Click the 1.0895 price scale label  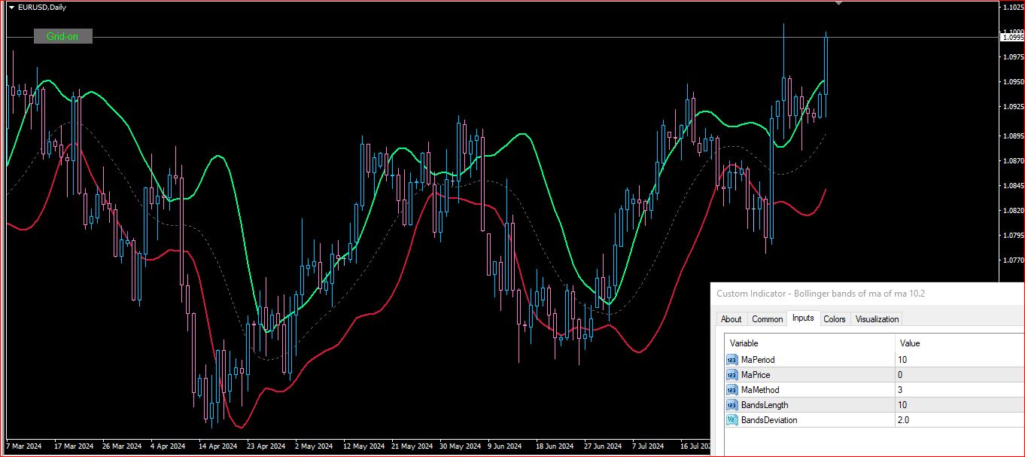[1013, 136]
